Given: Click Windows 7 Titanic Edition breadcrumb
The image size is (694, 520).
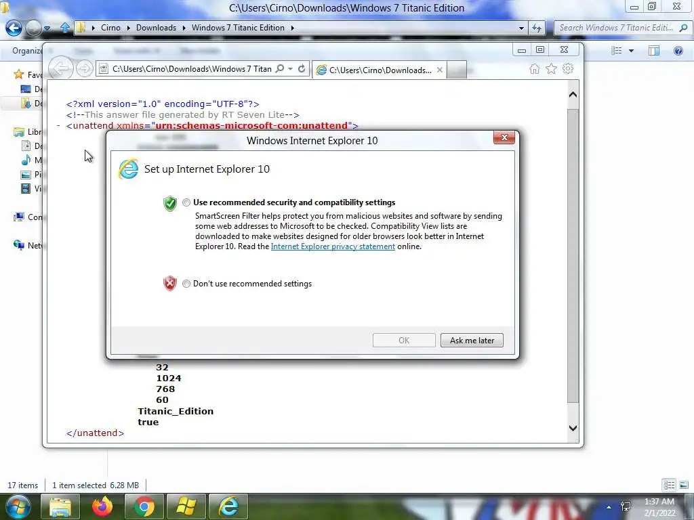Looking at the screenshot, I should point(238,28).
